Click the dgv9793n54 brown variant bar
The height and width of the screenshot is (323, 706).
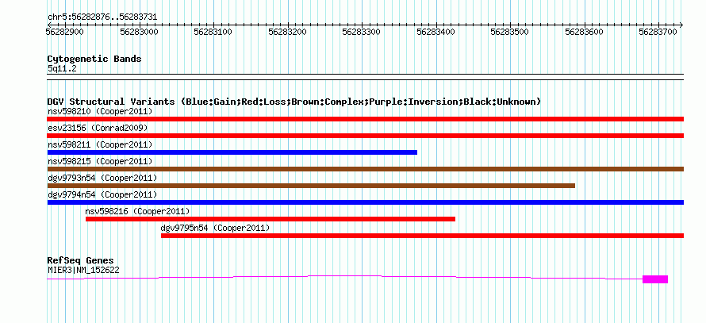pos(311,186)
